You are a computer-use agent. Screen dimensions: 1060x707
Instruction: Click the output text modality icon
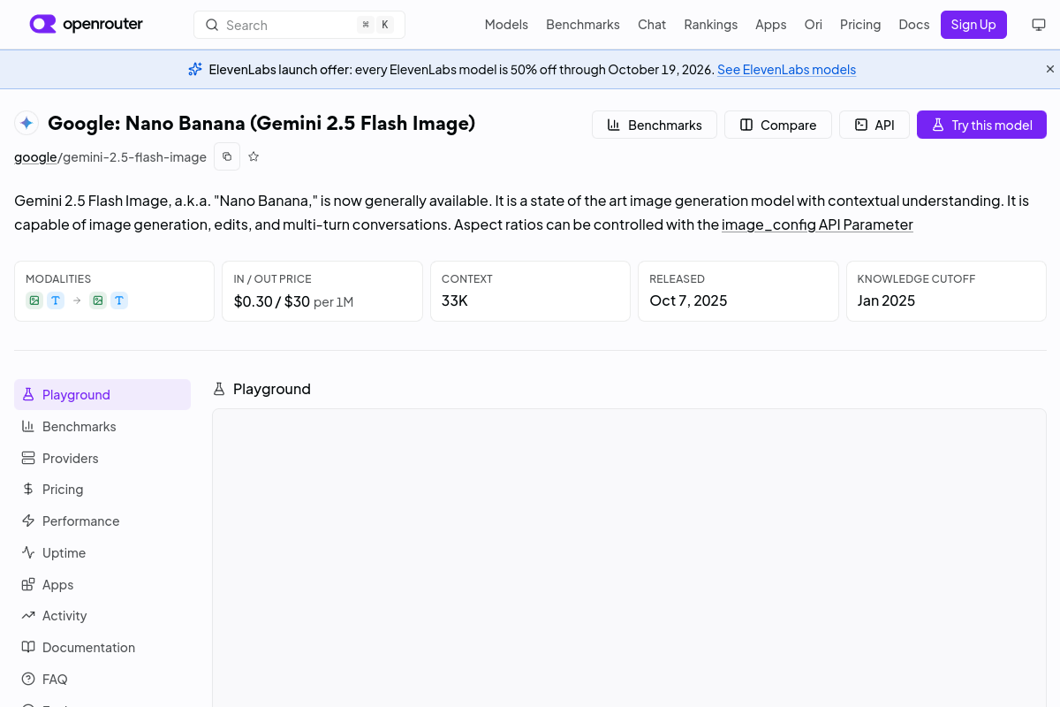119,300
